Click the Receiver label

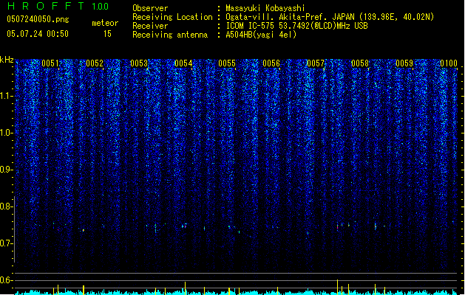[x=150, y=26]
